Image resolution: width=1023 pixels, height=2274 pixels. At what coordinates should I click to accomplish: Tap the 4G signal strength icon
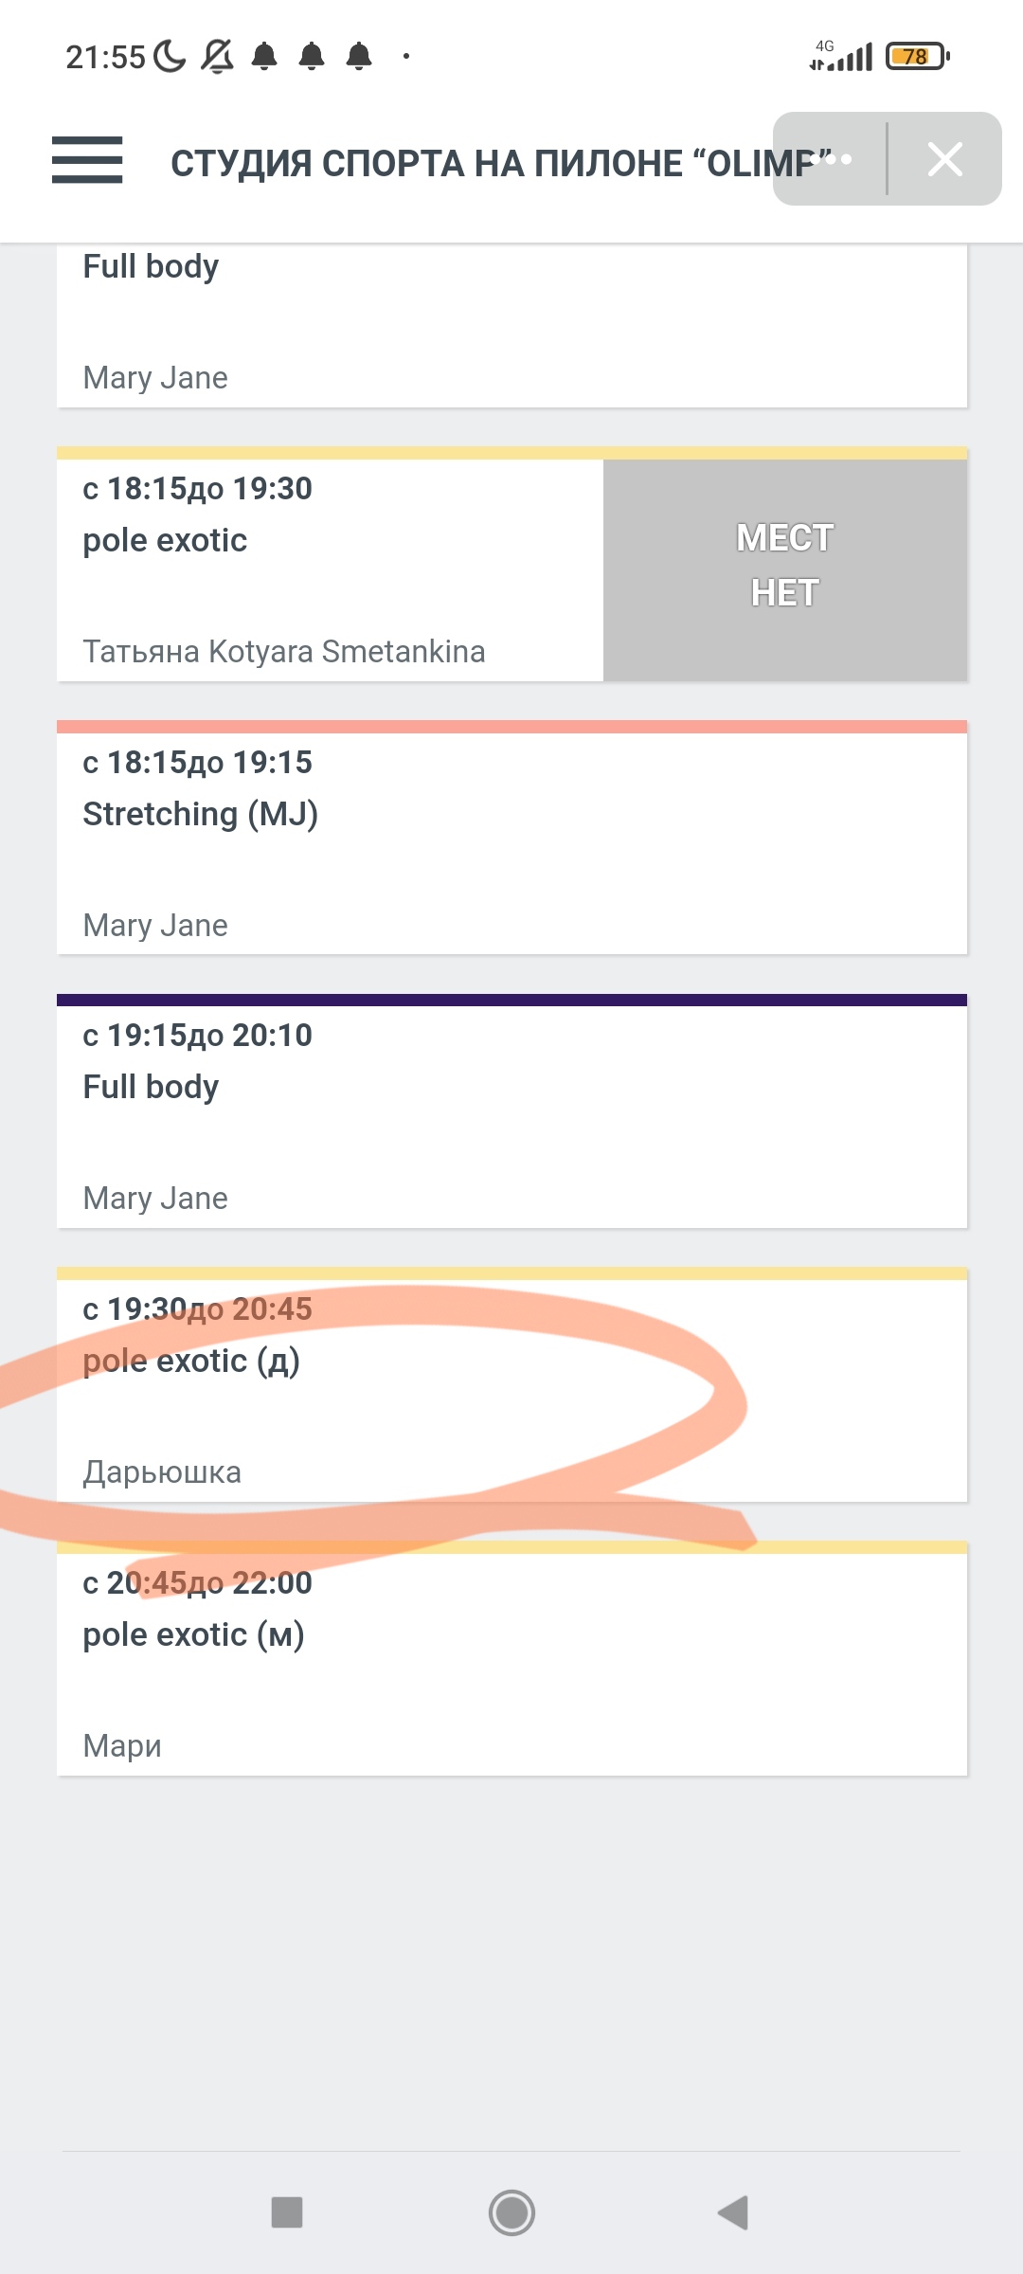pyautogui.click(x=841, y=57)
